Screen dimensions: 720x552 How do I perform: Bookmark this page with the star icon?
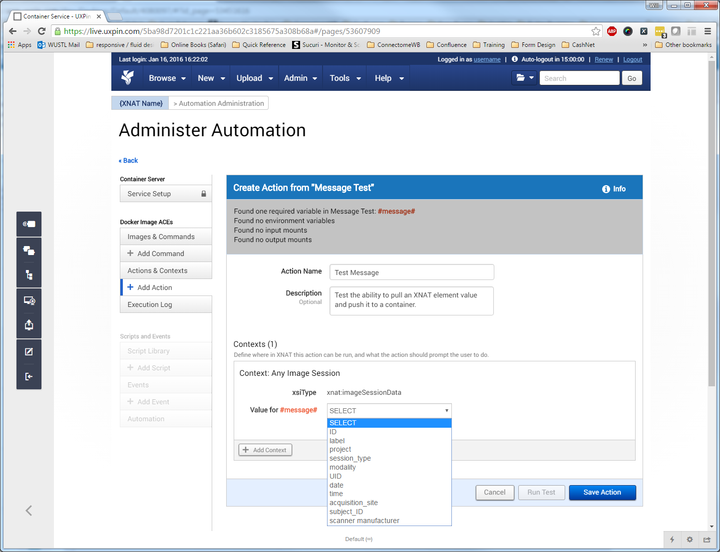click(596, 31)
